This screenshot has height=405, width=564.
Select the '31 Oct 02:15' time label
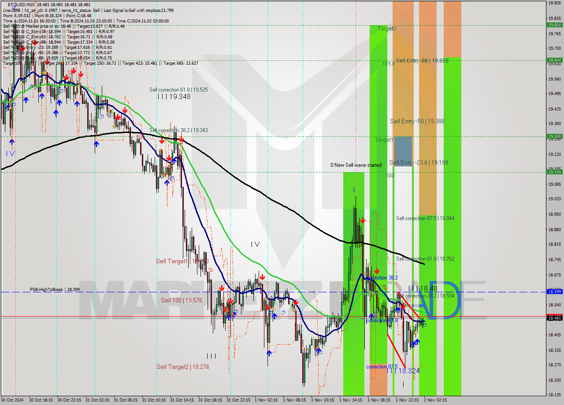tap(97, 400)
